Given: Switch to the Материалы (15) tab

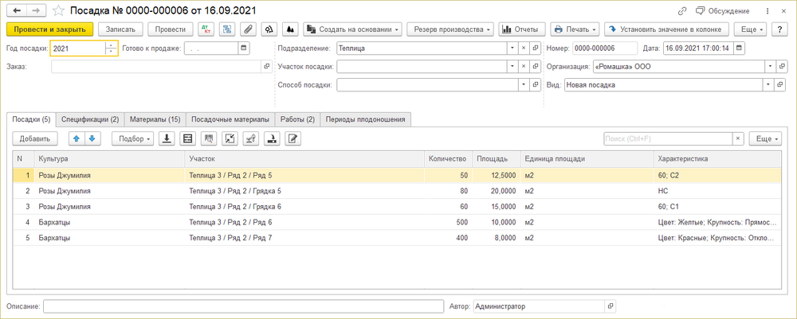Looking at the screenshot, I should [x=155, y=119].
